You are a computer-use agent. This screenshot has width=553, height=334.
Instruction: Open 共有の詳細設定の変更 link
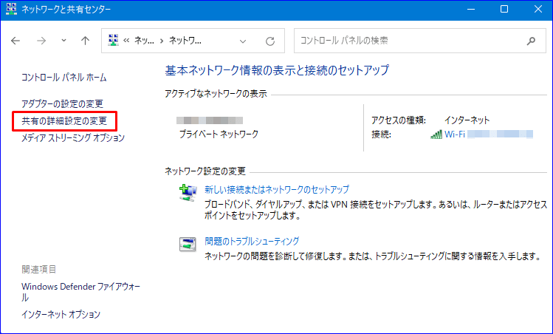pyautogui.click(x=64, y=121)
